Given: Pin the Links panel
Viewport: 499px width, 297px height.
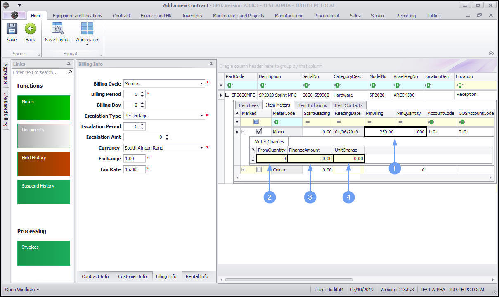Looking at the screenshot, I should click(x=69, y=64).
